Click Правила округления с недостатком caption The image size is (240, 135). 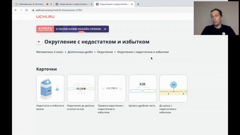(x=111, y=109)
